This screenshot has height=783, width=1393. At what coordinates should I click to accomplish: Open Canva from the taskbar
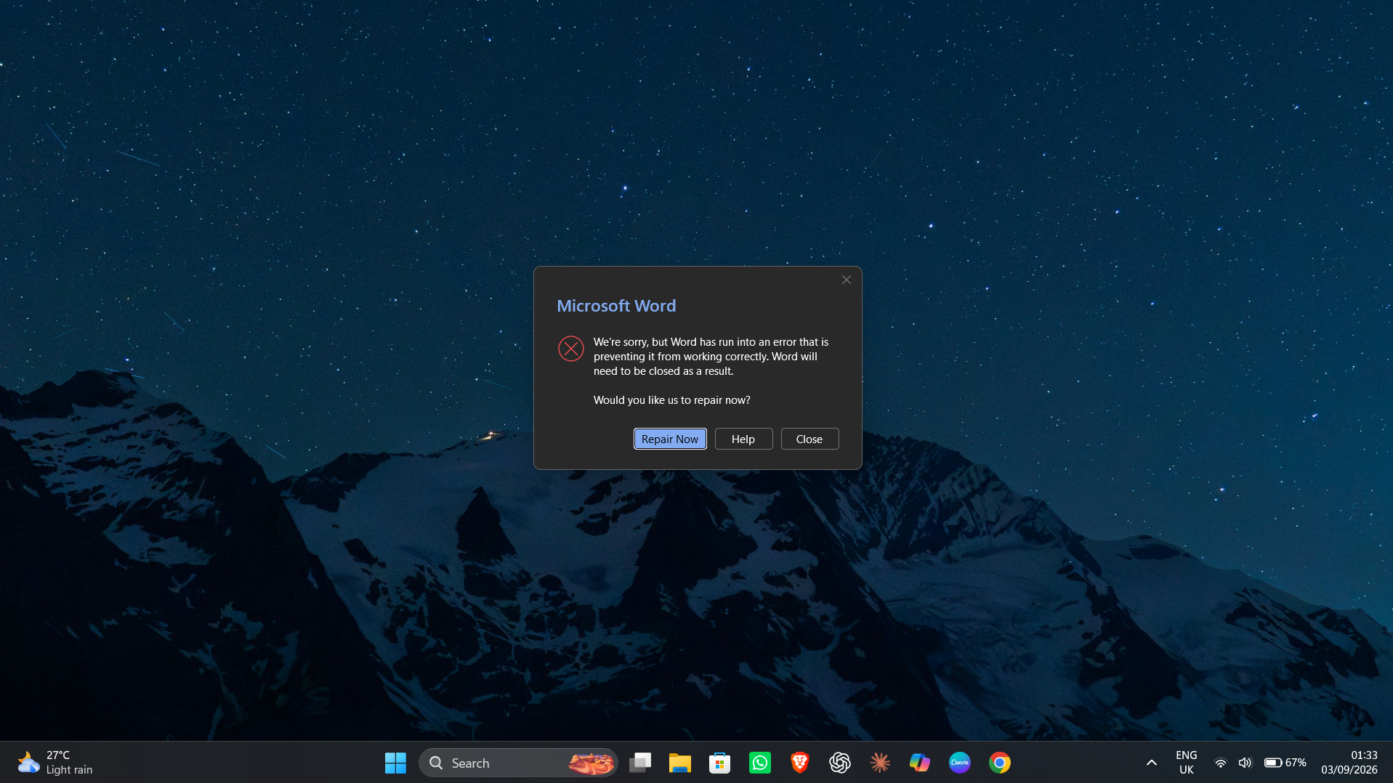pos(960,763)
